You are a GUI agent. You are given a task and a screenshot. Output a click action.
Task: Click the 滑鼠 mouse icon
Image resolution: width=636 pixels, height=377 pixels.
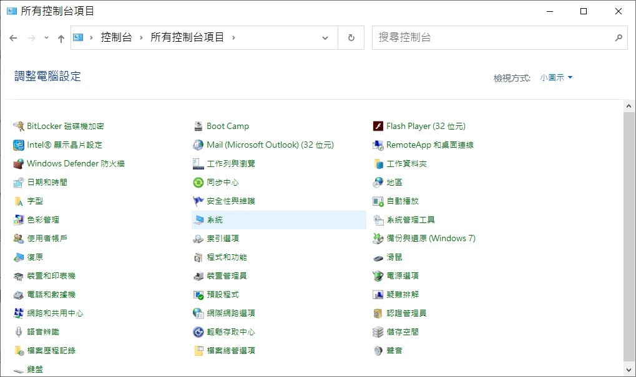pyautogui.click(x=378, y=257)
